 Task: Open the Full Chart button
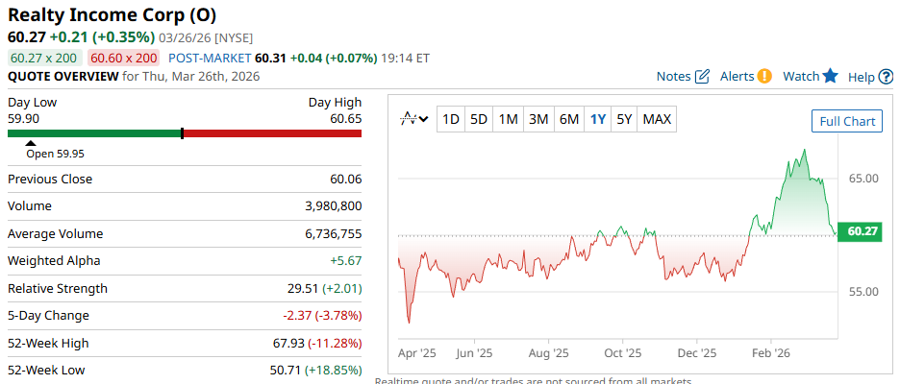[x=846, y=121]
